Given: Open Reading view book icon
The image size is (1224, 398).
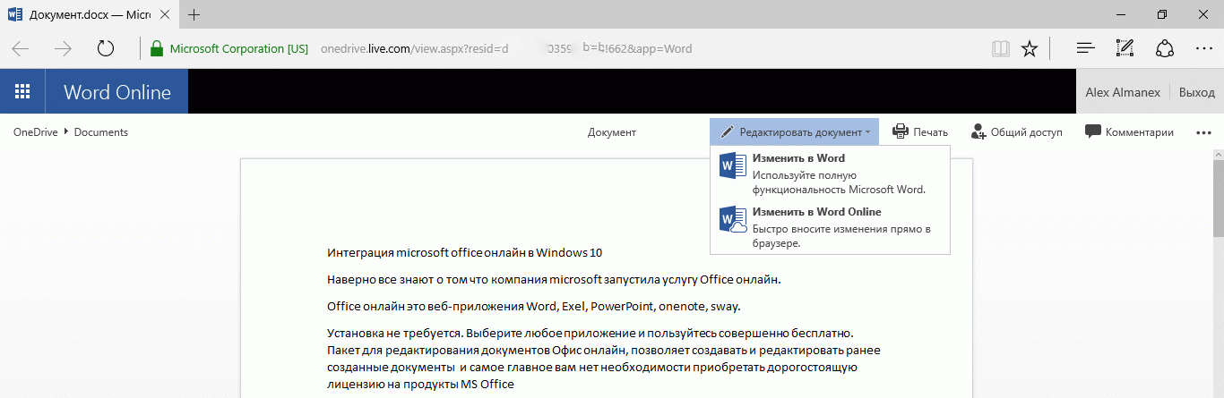Looking at the screenshot, I should [x=1000, y=49].
